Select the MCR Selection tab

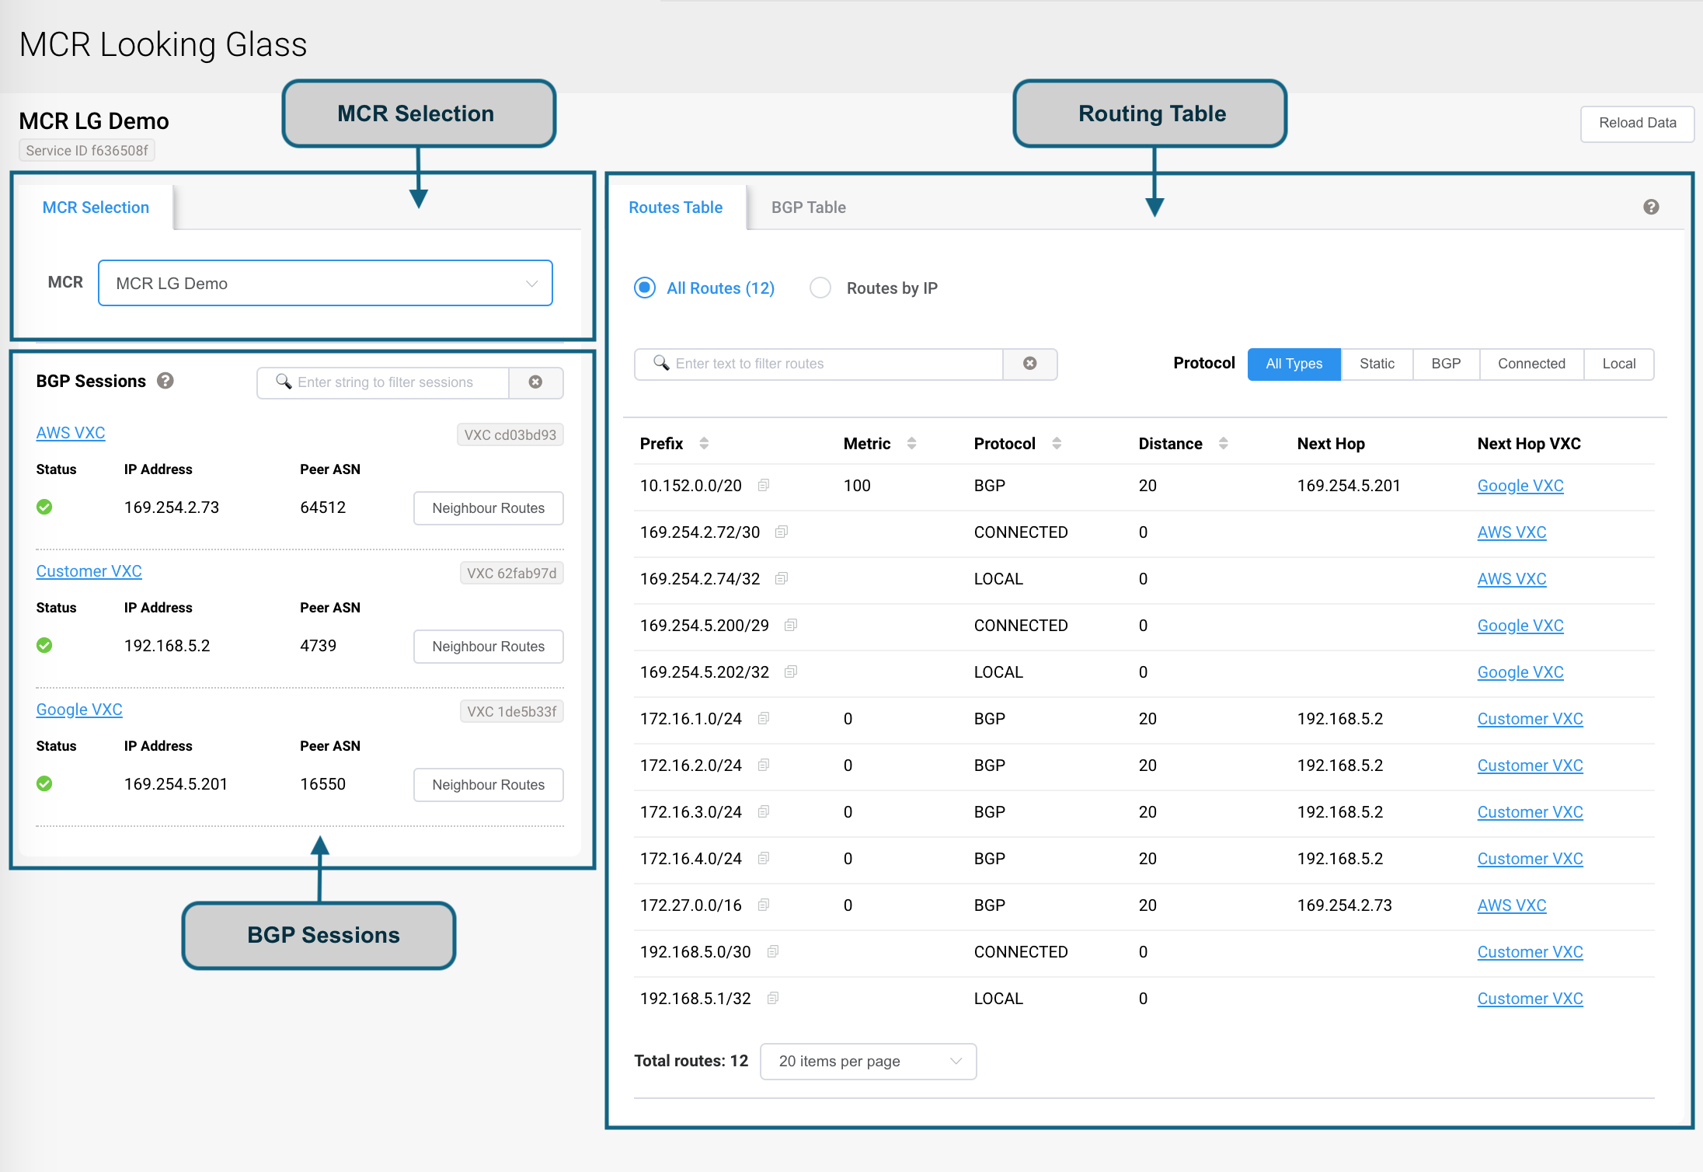click(96, 208)
